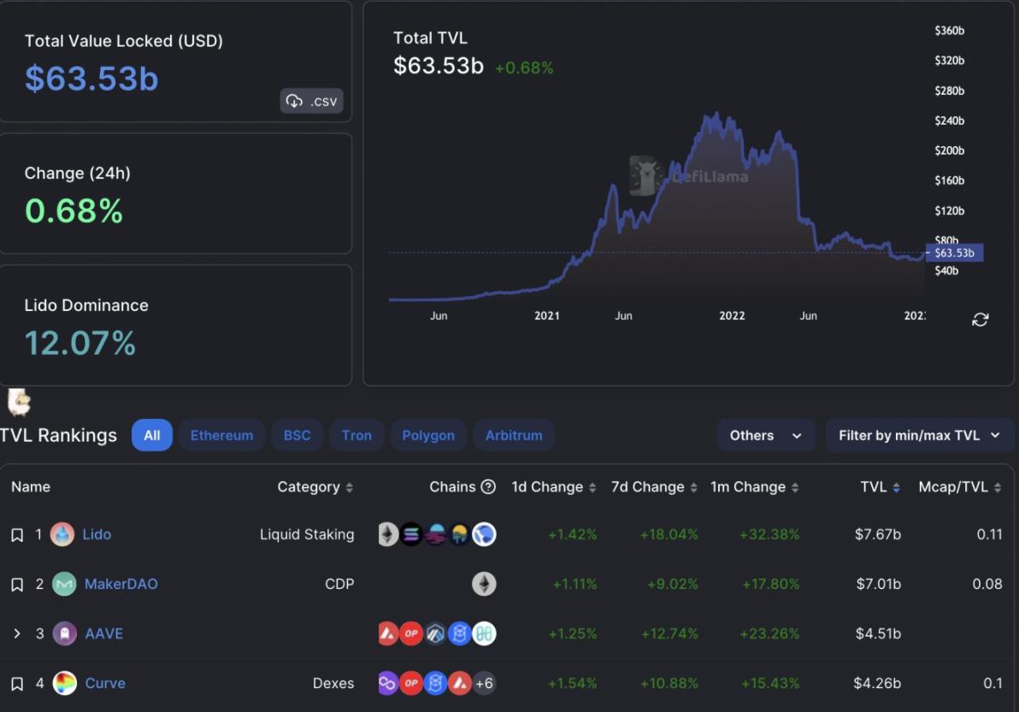The height and width of the screenshot is (712, 1019).
Task: Filter rankings by BSC
Action: click(x=297, y=435)
